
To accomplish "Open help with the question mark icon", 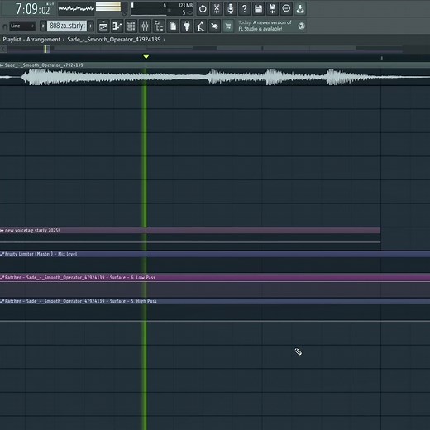I will click(x=244, y=9).
